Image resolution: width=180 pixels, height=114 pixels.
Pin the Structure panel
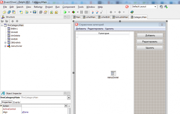click(x=65, y=17)
